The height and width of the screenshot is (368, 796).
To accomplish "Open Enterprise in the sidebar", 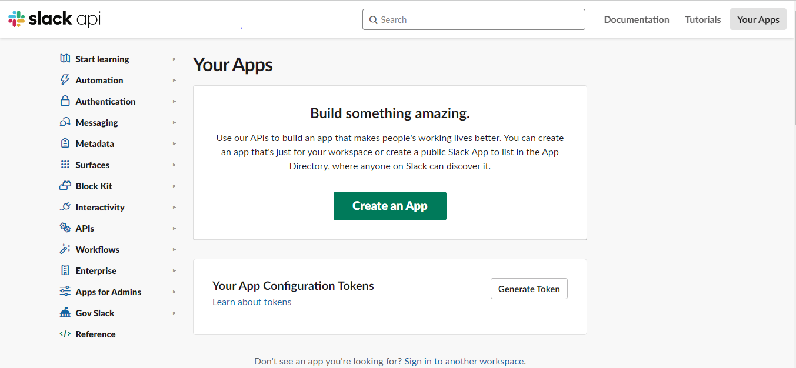I will point(96,270).
